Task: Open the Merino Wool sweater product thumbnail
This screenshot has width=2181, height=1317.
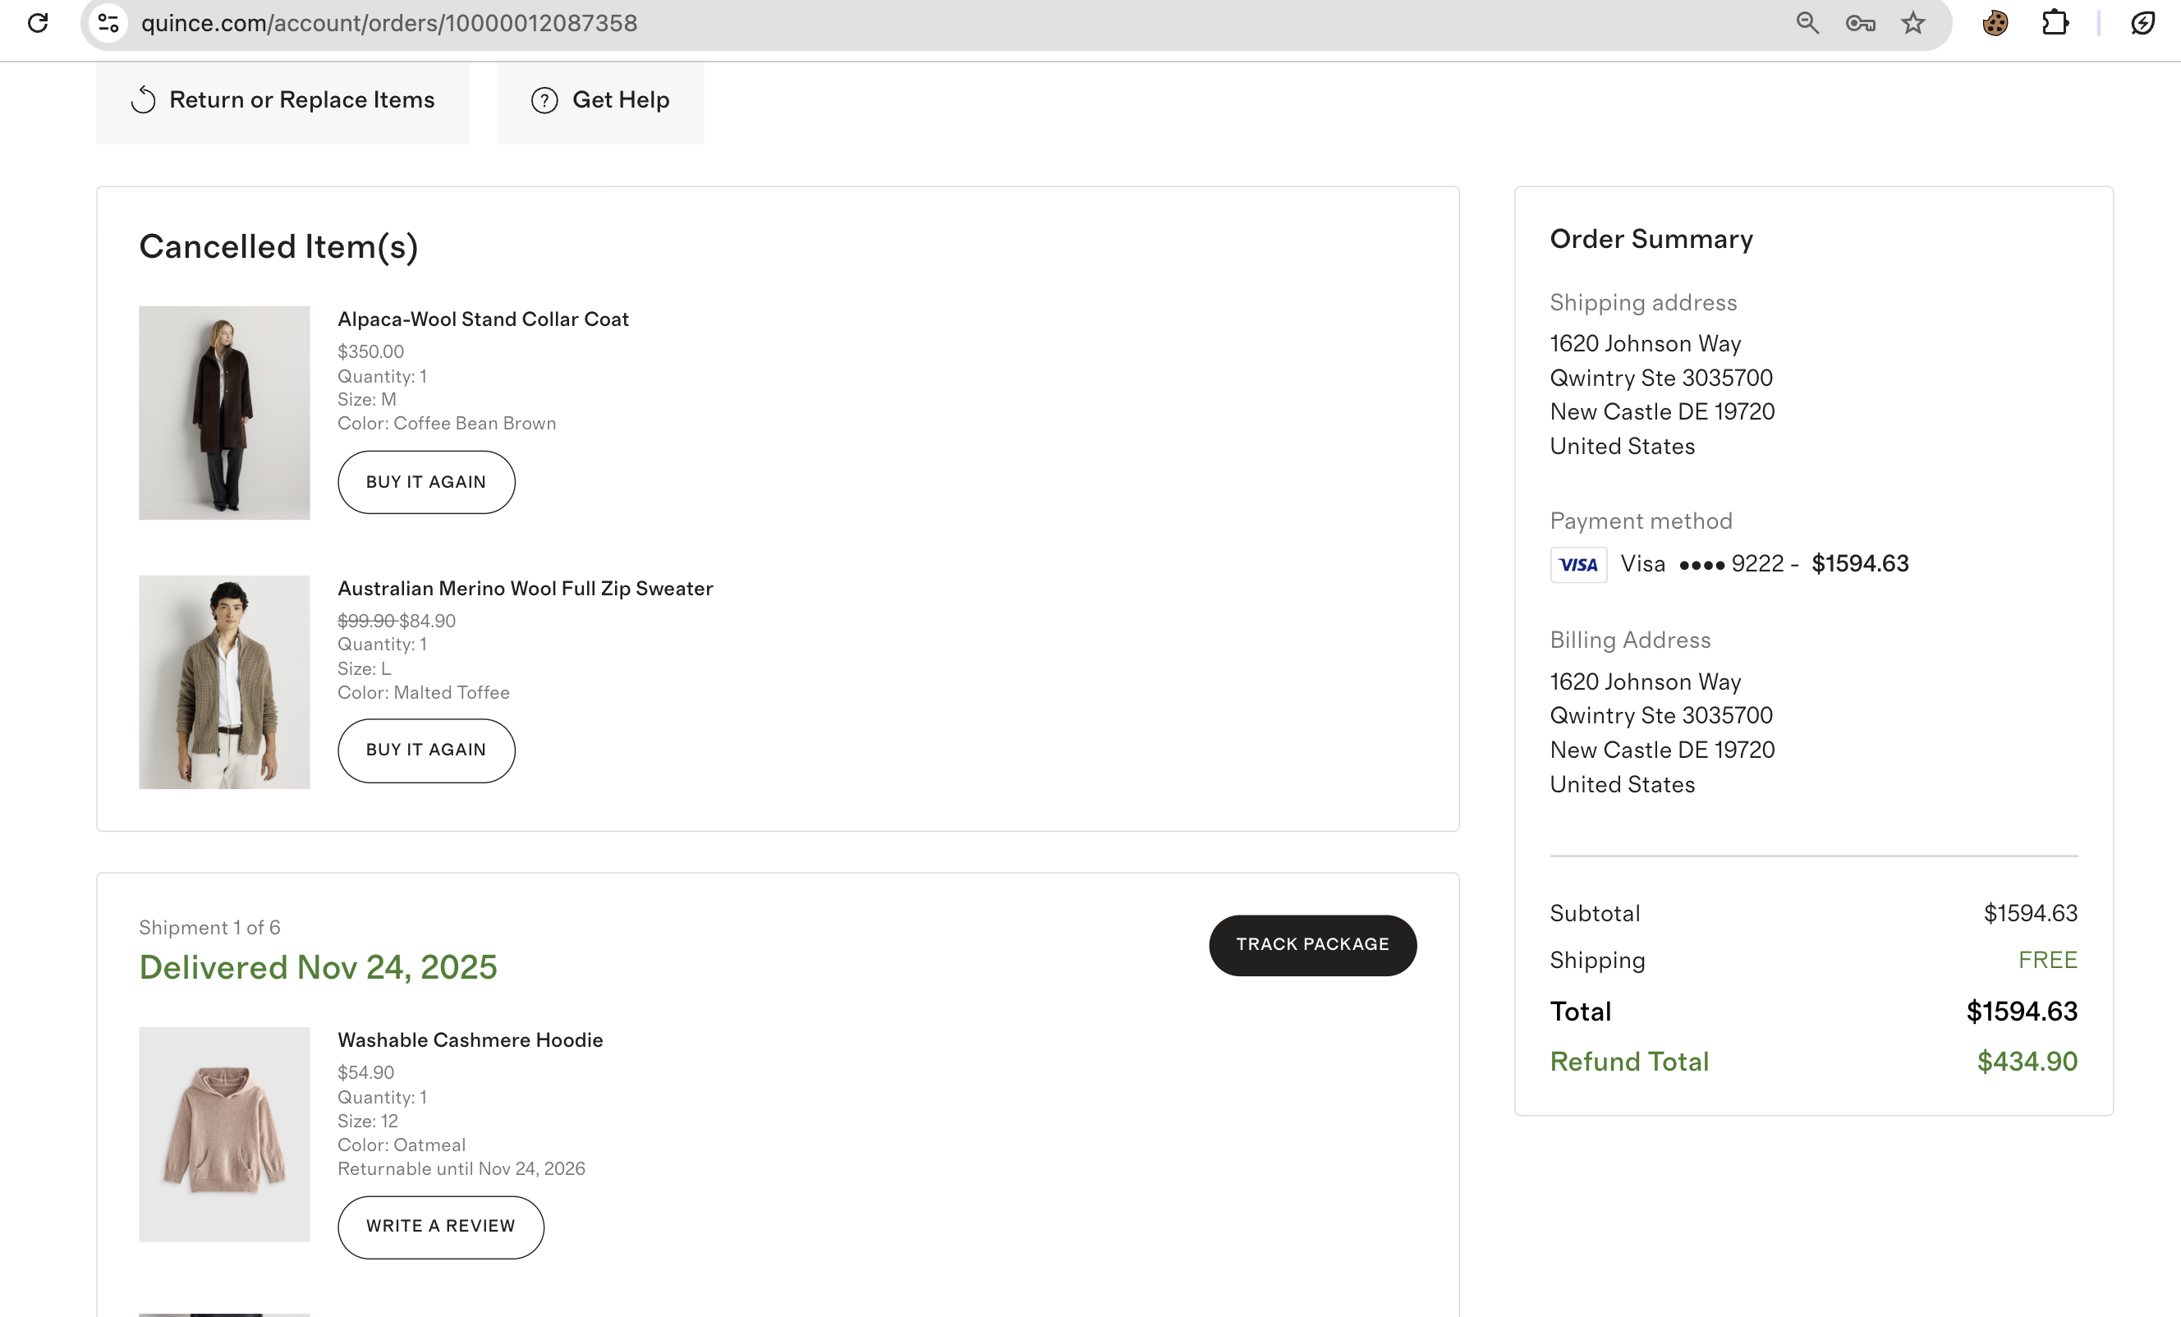Action: [224, 681]
